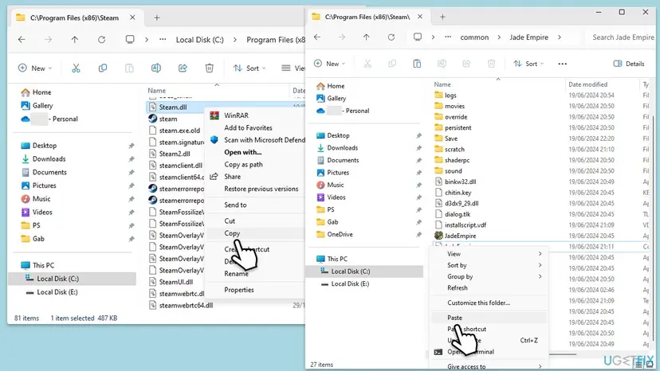
Task: Add new tab in right Explorer window
Action: point(442,17)
